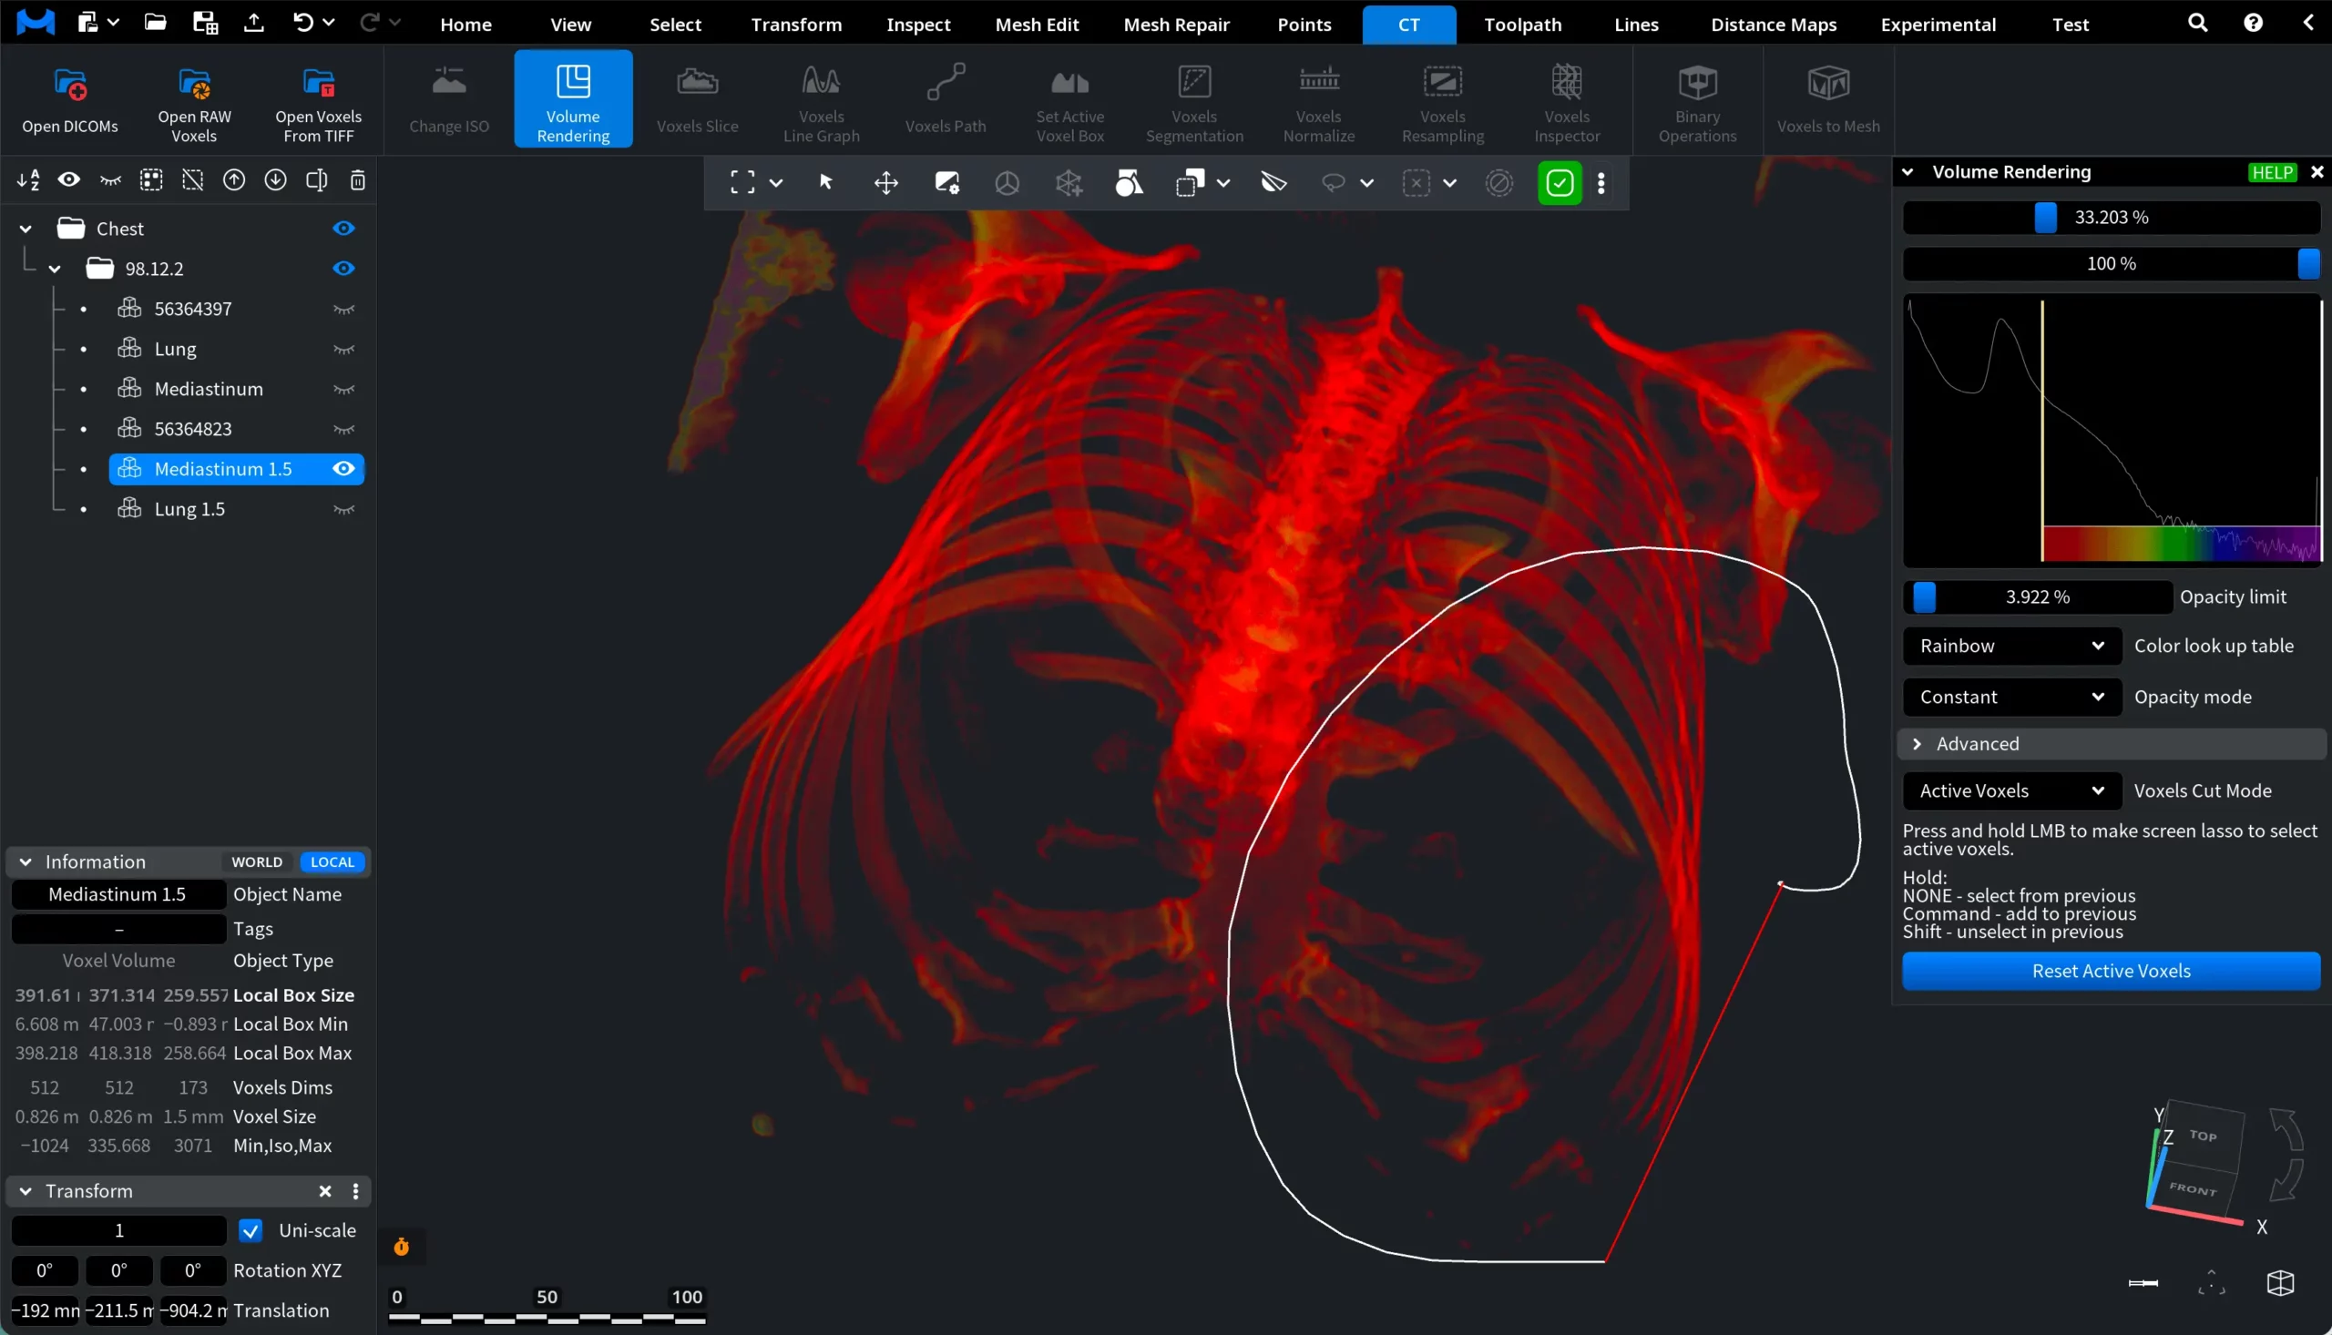Click the sort A-Z icon in scene panel

28,180
